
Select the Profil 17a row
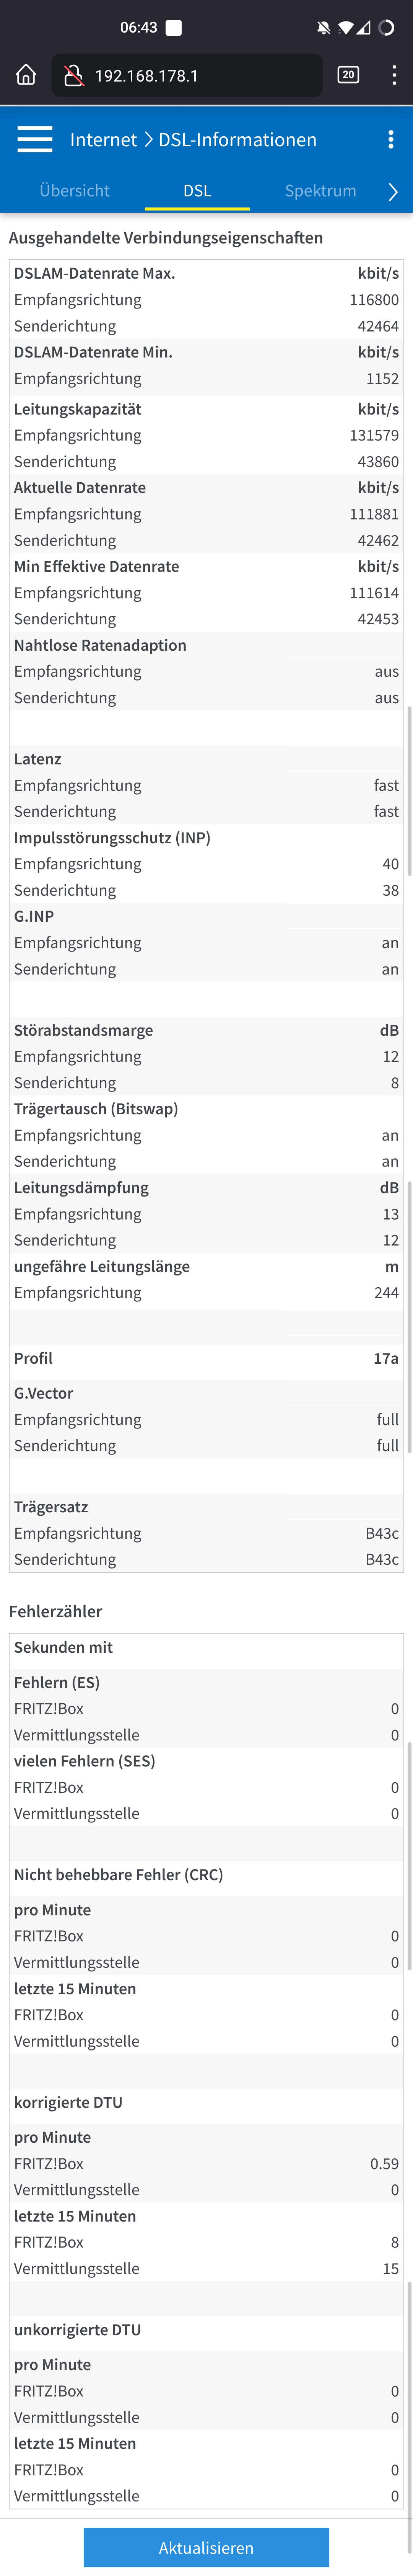click(x=206, y=1358)
